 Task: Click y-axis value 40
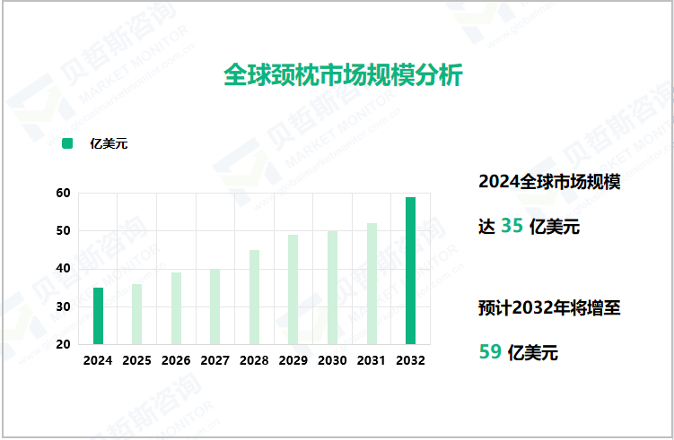pos(63,269)
